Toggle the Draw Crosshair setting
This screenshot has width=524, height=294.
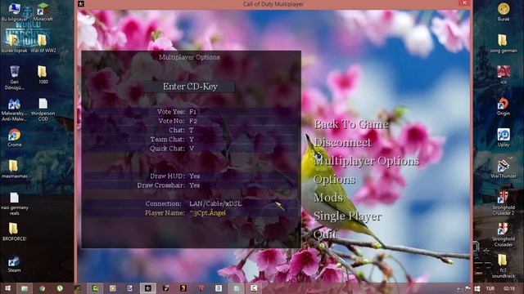[190, 185]
